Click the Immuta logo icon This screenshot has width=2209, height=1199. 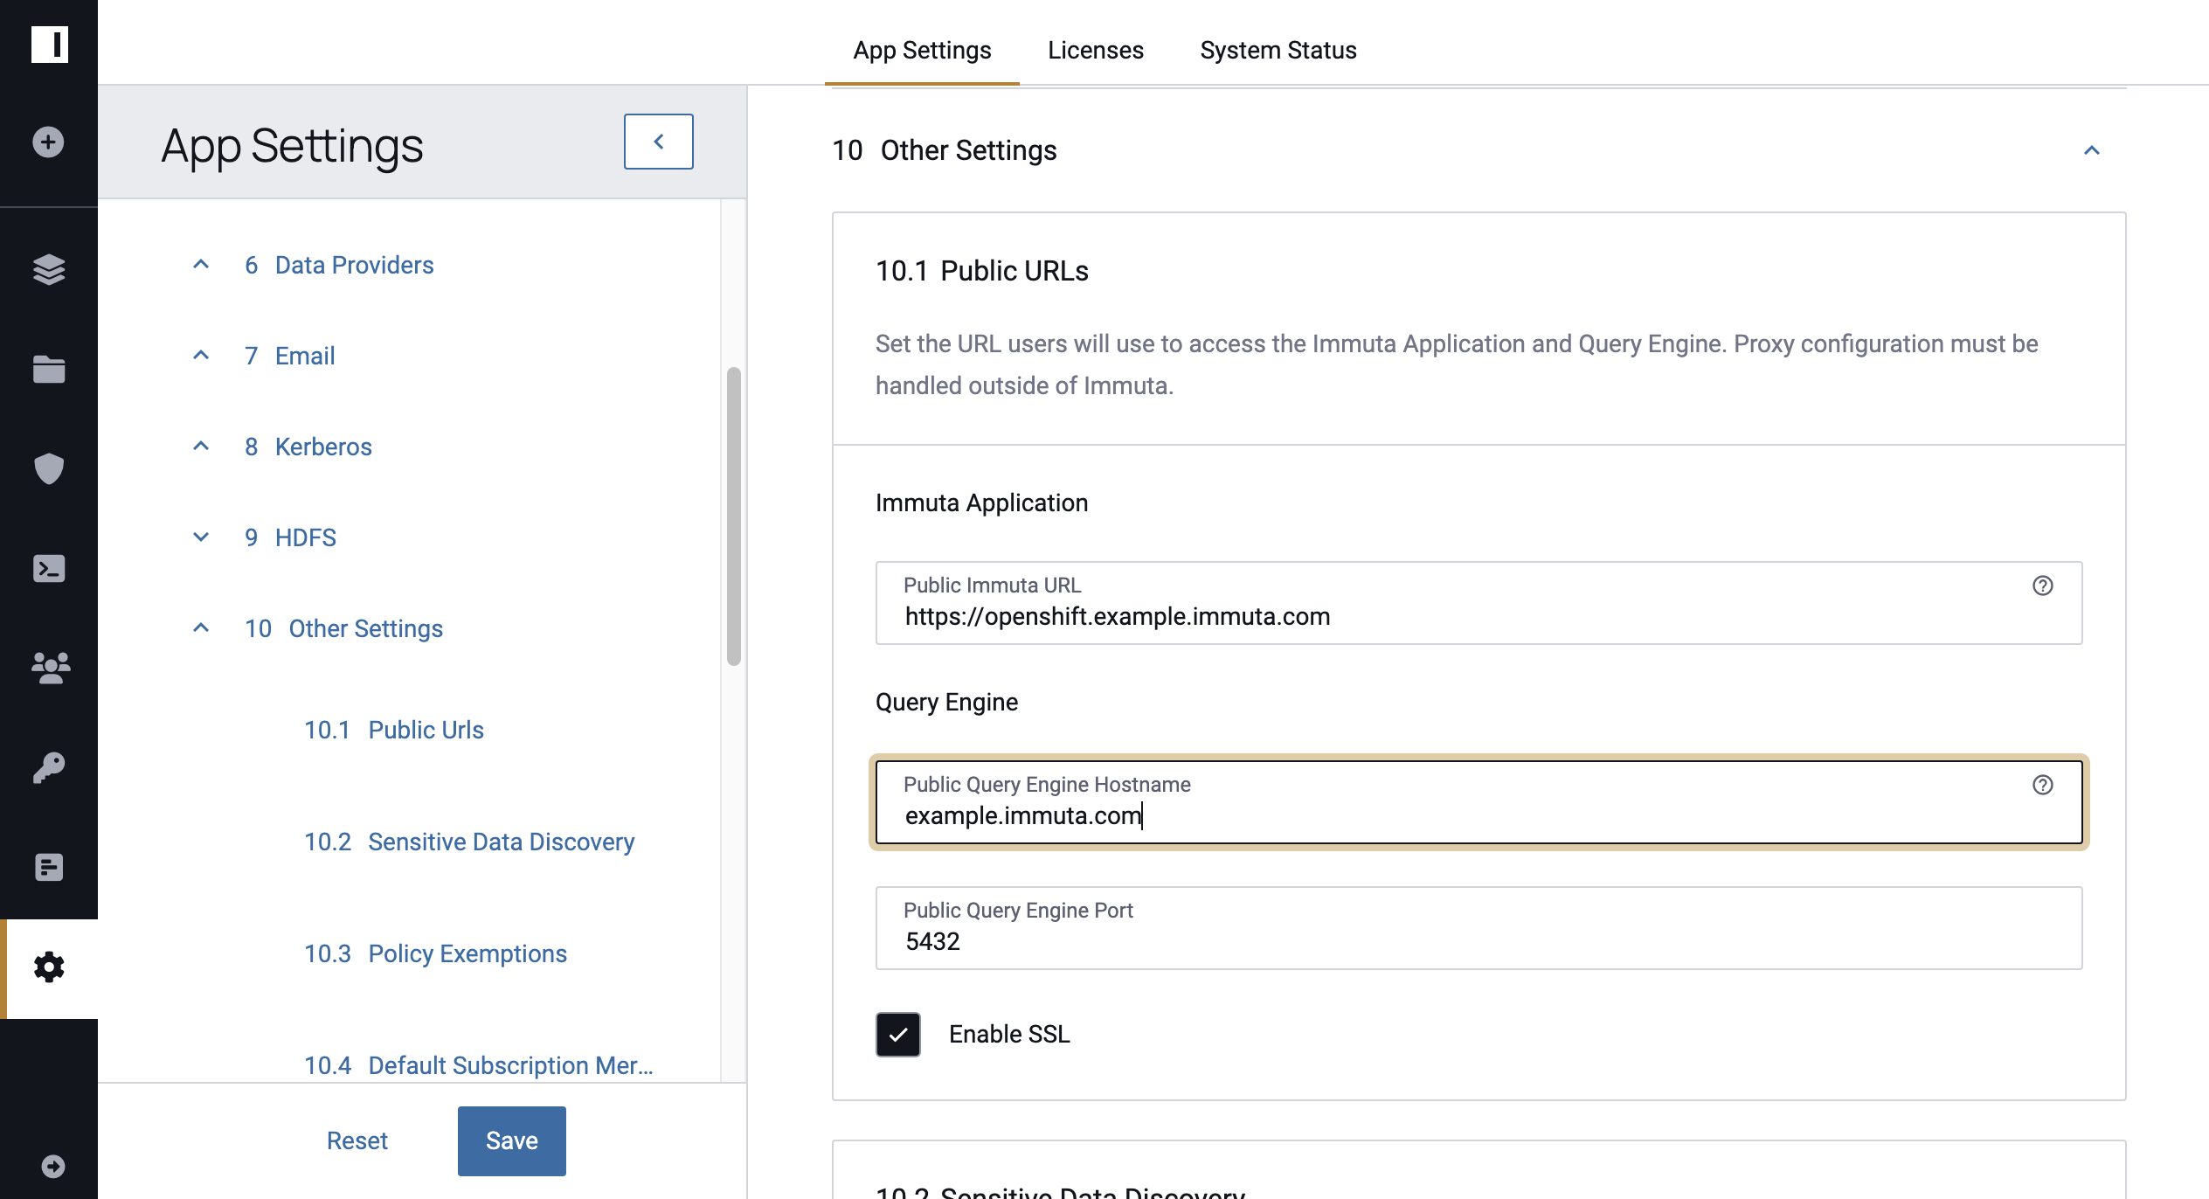[x=49, y=44]
